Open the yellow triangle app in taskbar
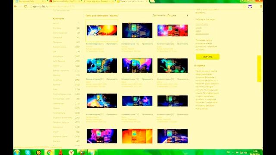This screenshot has width=276, height=155. (x=38, y=152)
